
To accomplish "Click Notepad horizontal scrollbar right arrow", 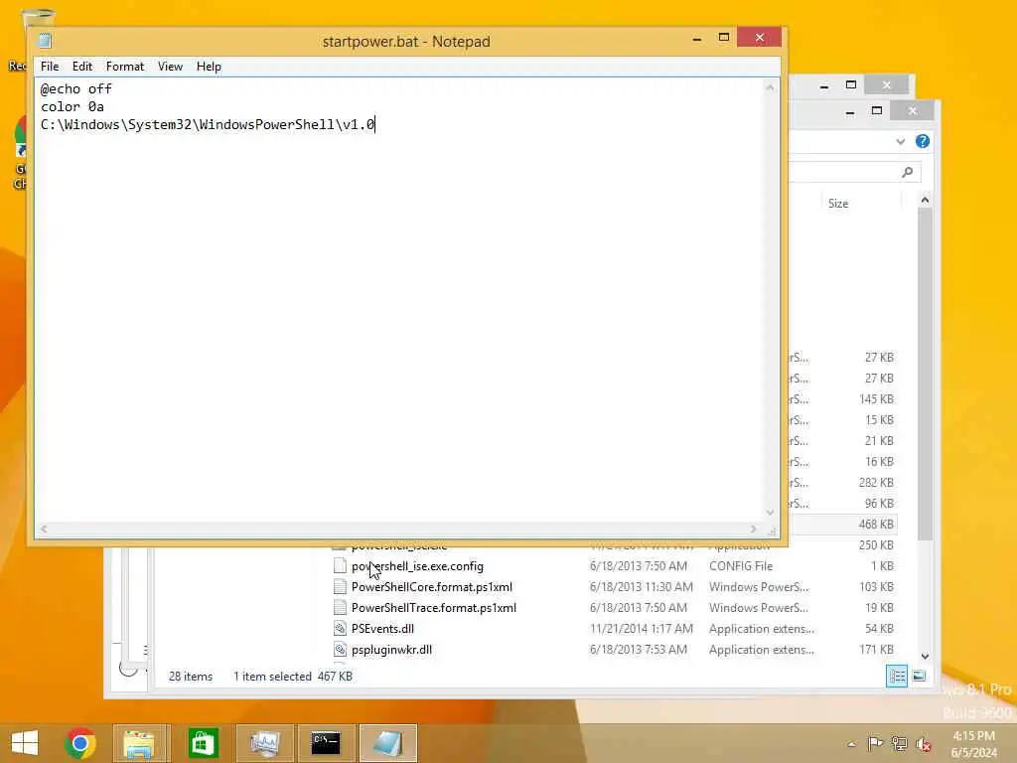I will click(x=754, y=529).
